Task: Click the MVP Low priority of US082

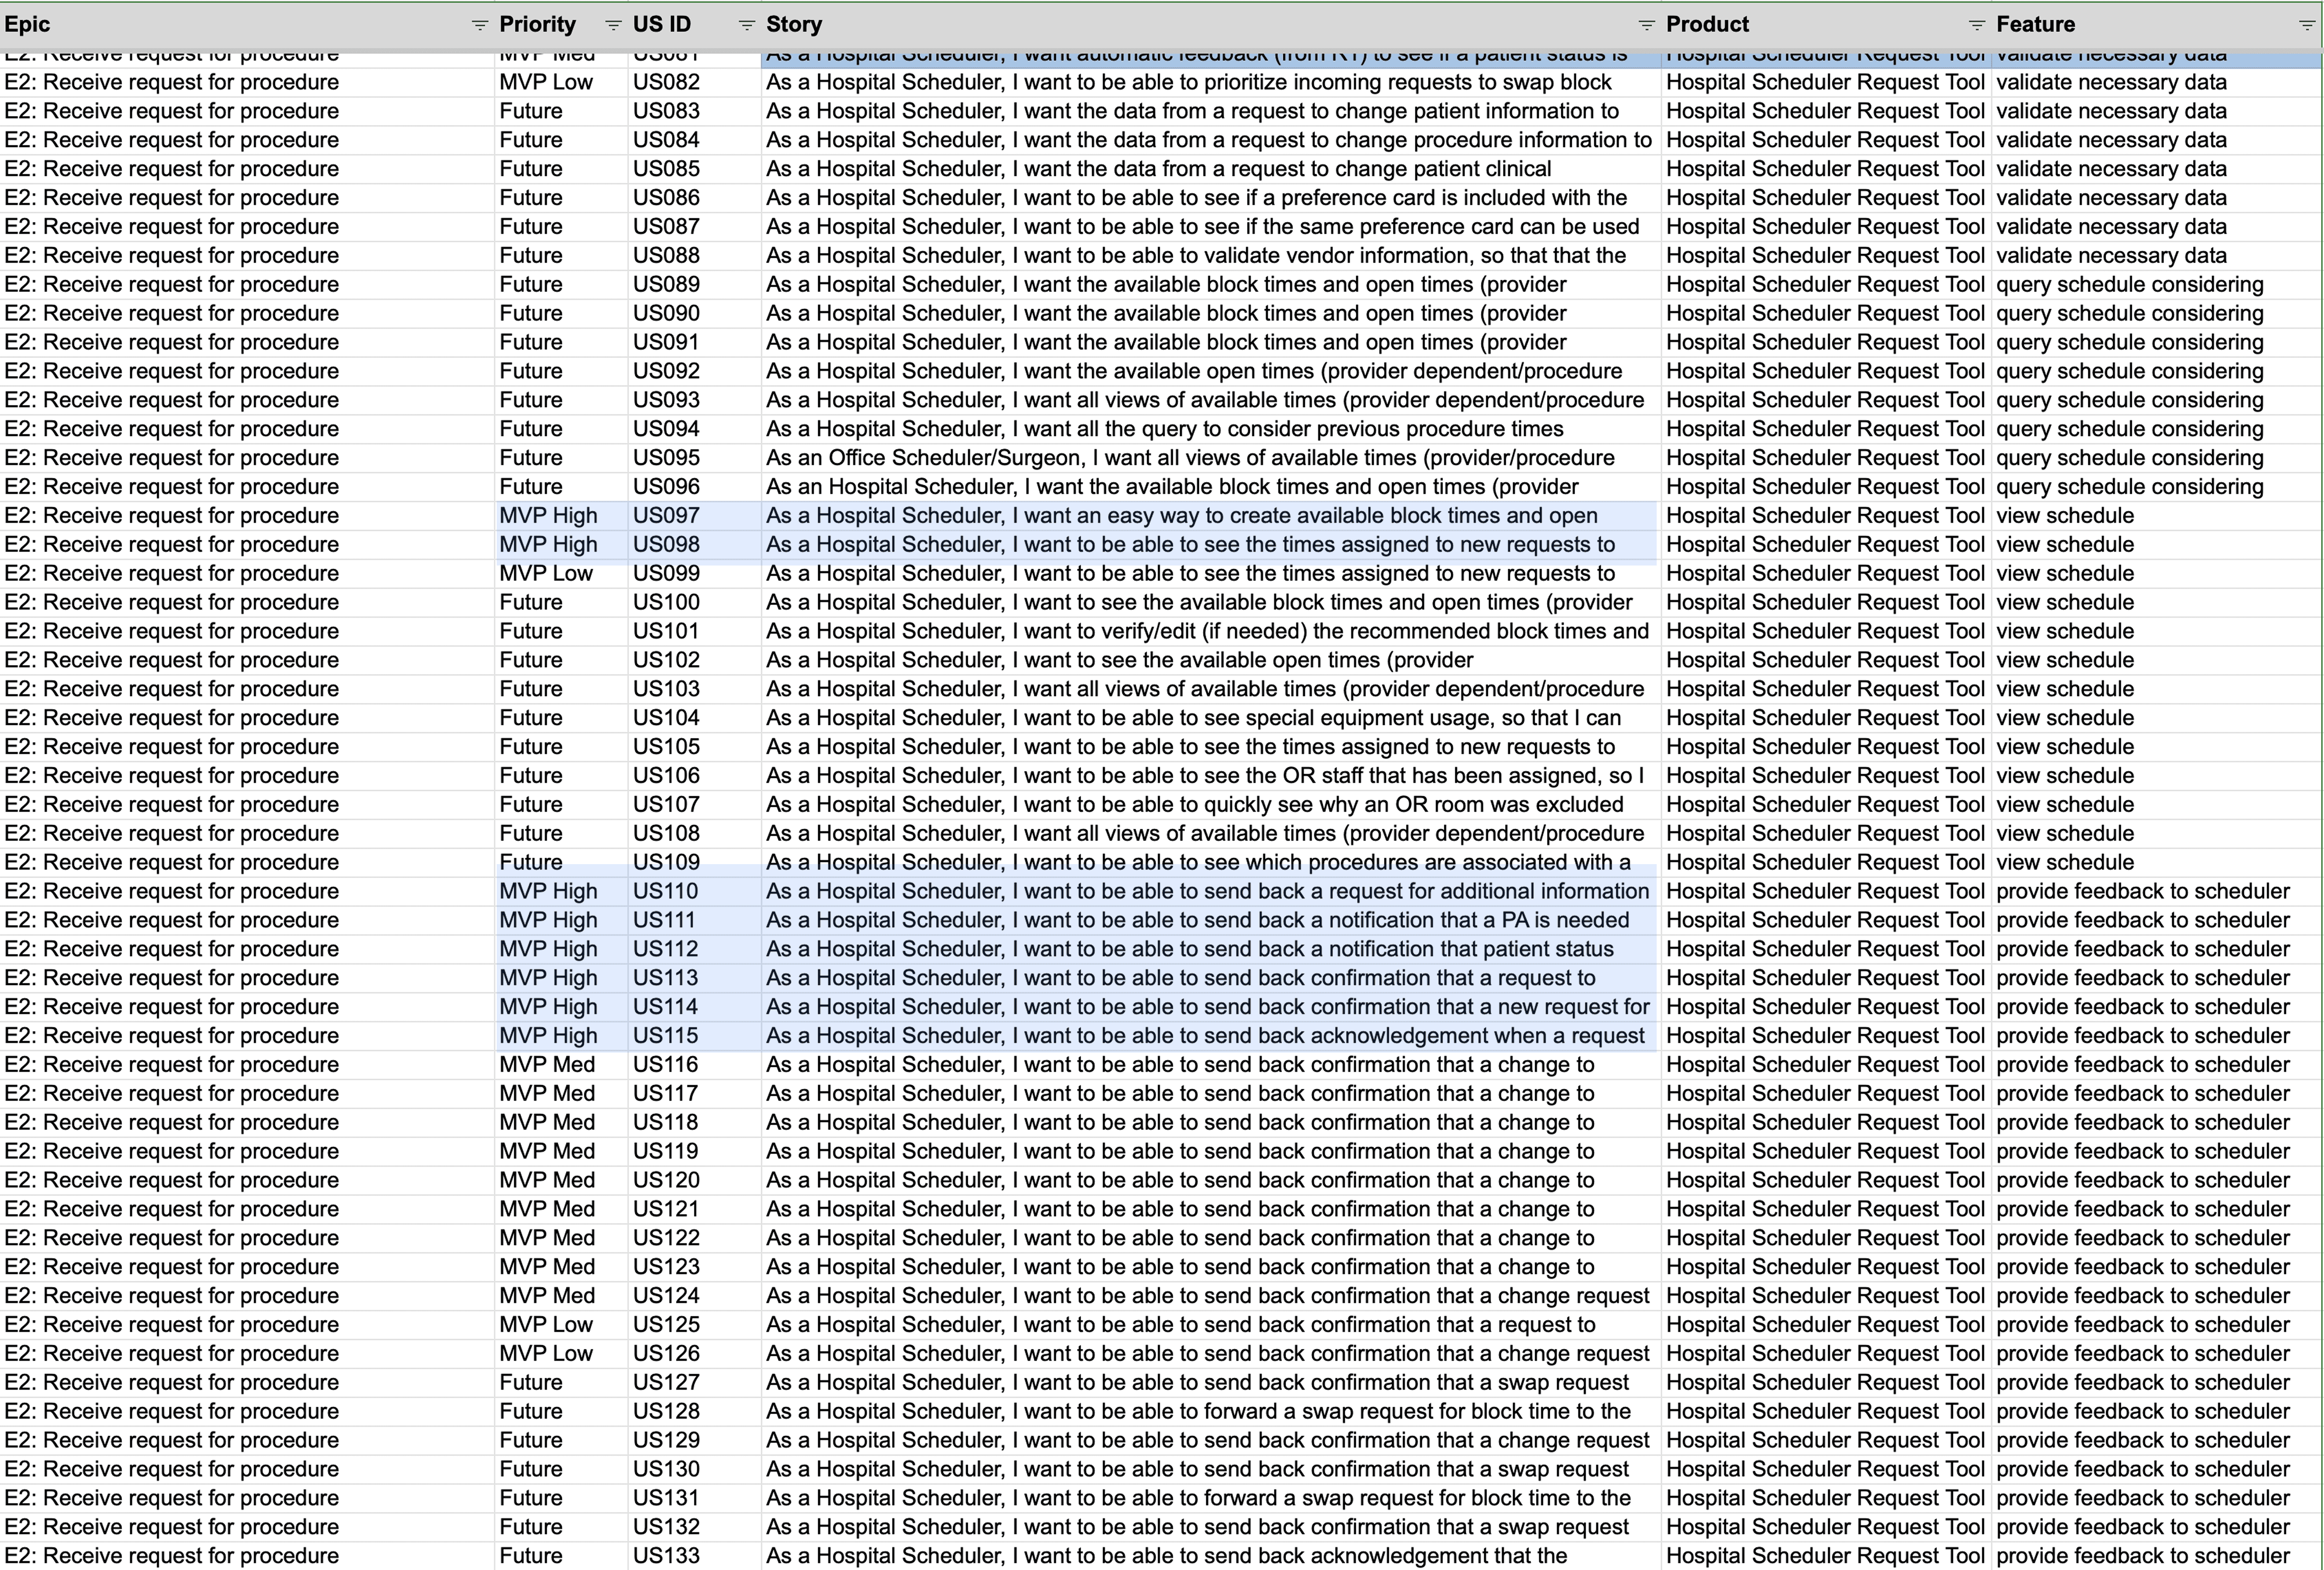Action: 546,83
